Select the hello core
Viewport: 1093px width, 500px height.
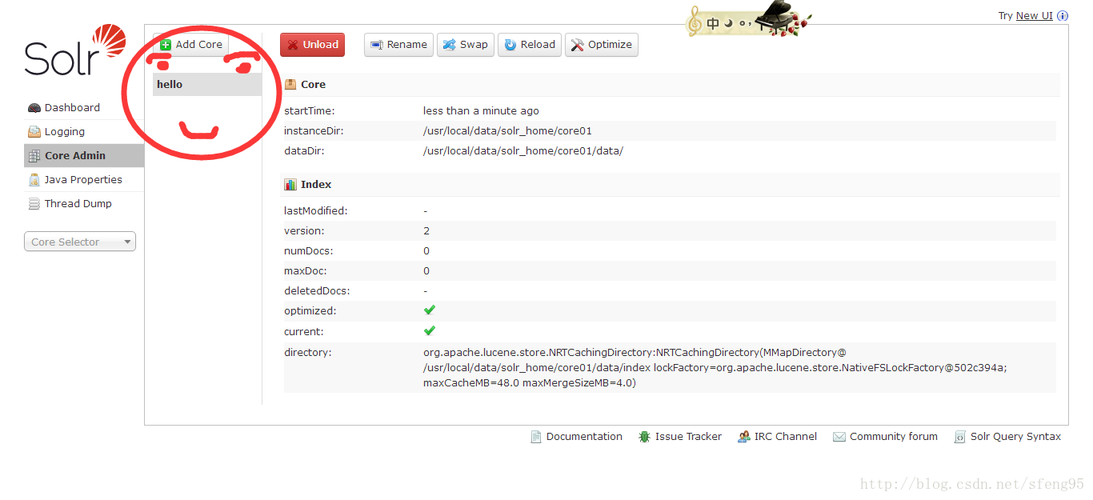point(207,85)
